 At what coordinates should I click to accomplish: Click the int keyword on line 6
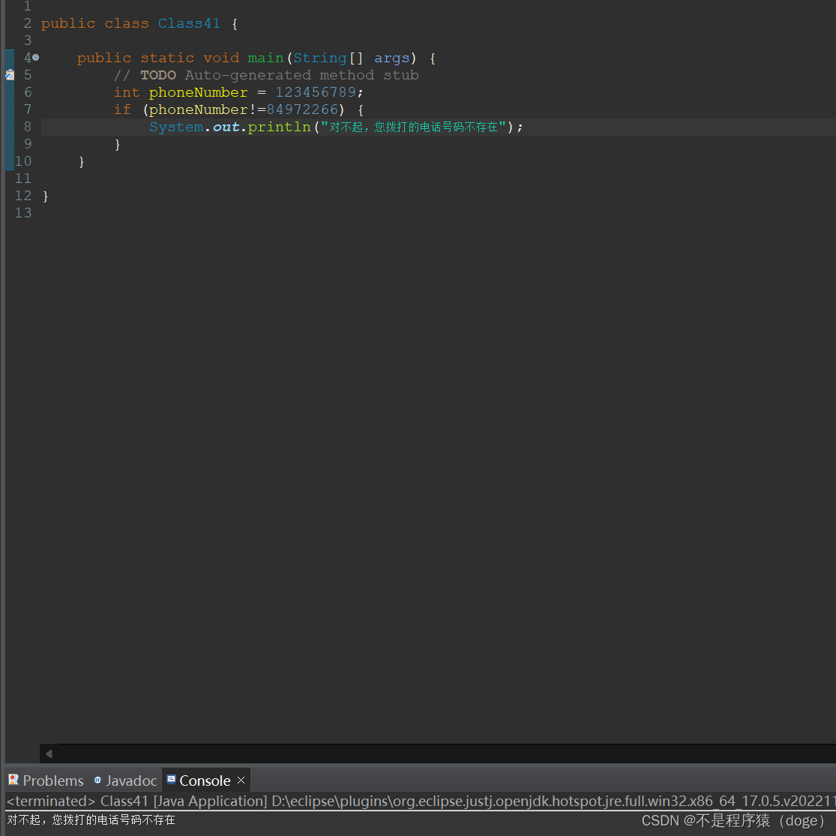127,92
